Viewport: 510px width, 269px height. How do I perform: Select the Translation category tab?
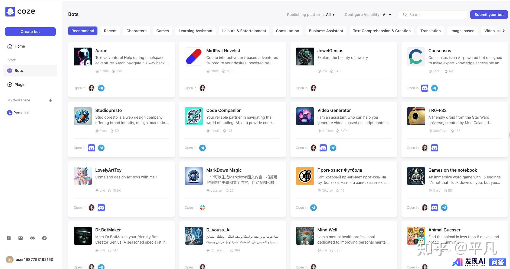[430, 31]
